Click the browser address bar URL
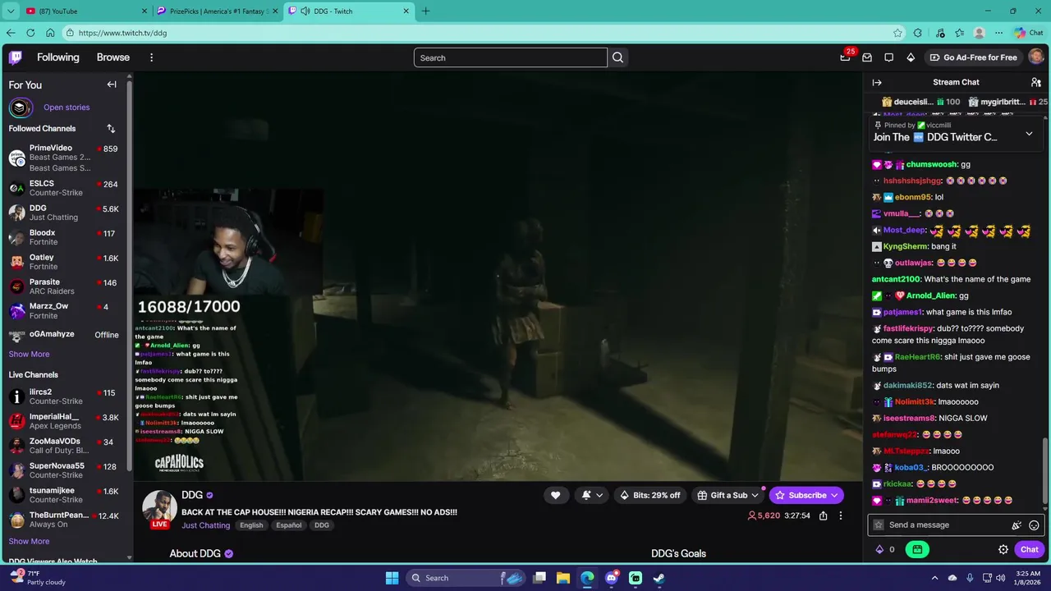 (123, 33)
